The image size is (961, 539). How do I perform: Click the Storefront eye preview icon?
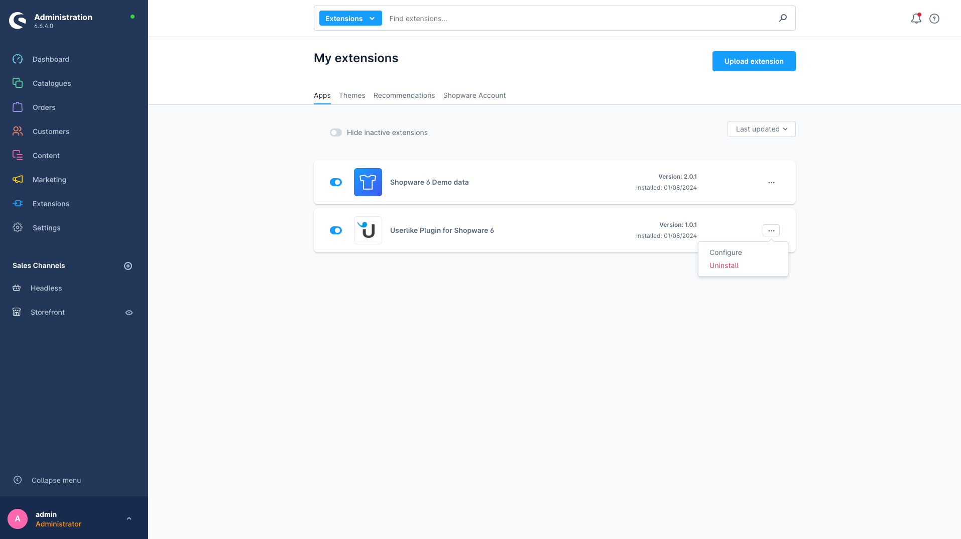(129, 313)
